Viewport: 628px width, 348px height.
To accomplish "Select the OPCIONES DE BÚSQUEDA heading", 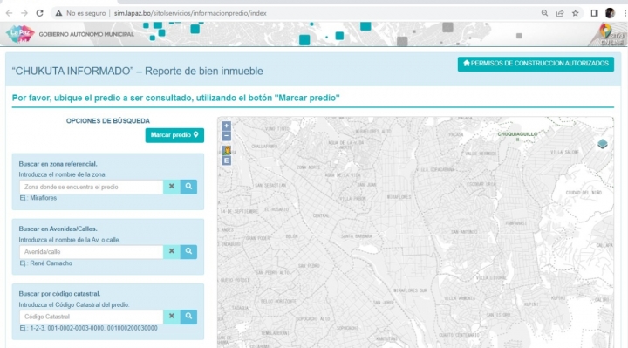I will tap(108, 121).
